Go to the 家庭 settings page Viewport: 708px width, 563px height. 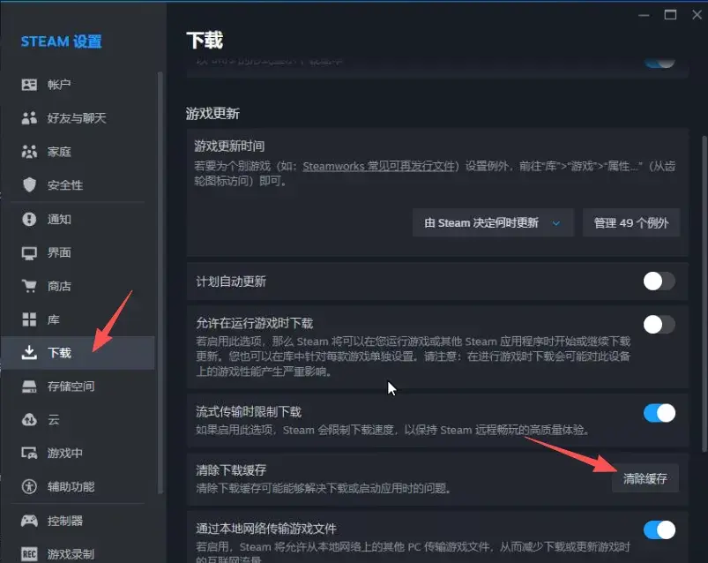tap(78, 152)
